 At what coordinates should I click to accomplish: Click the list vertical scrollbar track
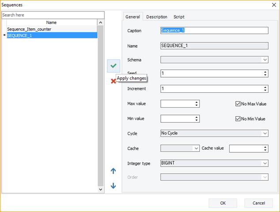tap(101, 106)
